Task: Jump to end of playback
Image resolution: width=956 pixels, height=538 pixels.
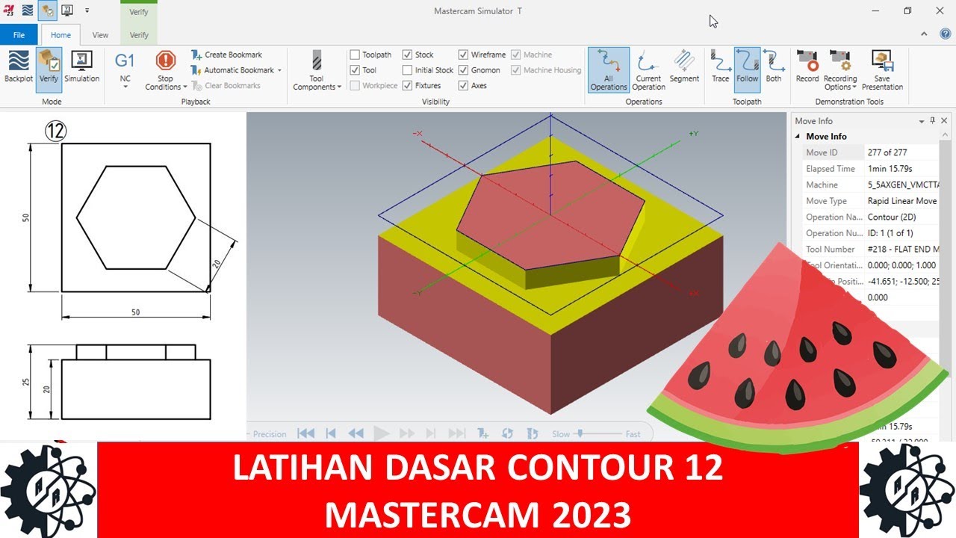Action: (x=457, y=433)
